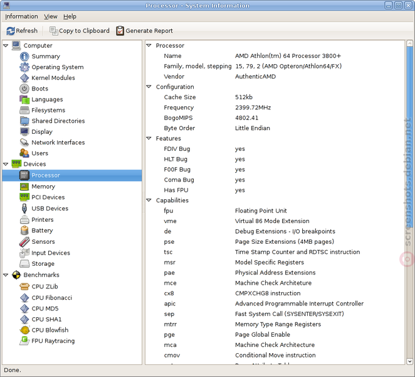Screen dimensions: 415x377
Task: Click the FDIV Bug row
Action: (x=275, y=149)
